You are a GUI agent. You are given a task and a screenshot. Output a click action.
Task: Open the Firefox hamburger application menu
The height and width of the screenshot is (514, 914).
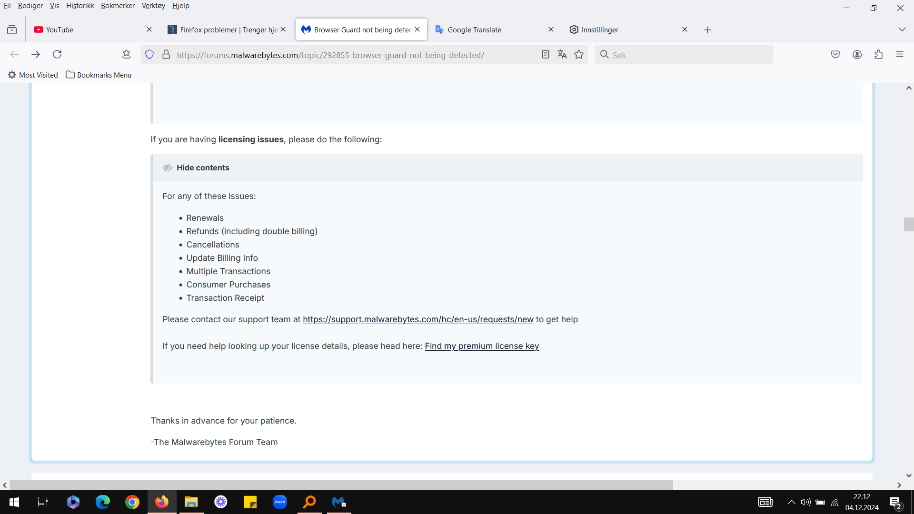(900, 55)
